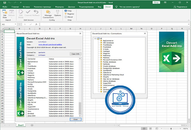
Task: Open the www.devart.com/excel-addins link
Action: pos(50,45)
